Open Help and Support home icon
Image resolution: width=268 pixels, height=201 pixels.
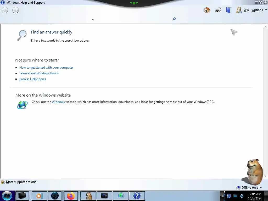click(207, 10)
